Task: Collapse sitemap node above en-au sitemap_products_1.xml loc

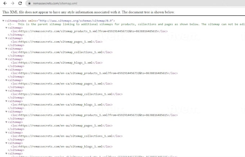Action: [x=6, y=111]
